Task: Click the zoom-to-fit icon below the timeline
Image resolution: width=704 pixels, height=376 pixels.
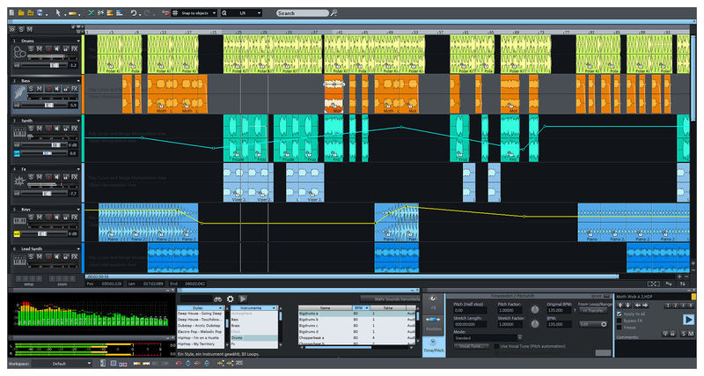Action: tap(654, 284)
